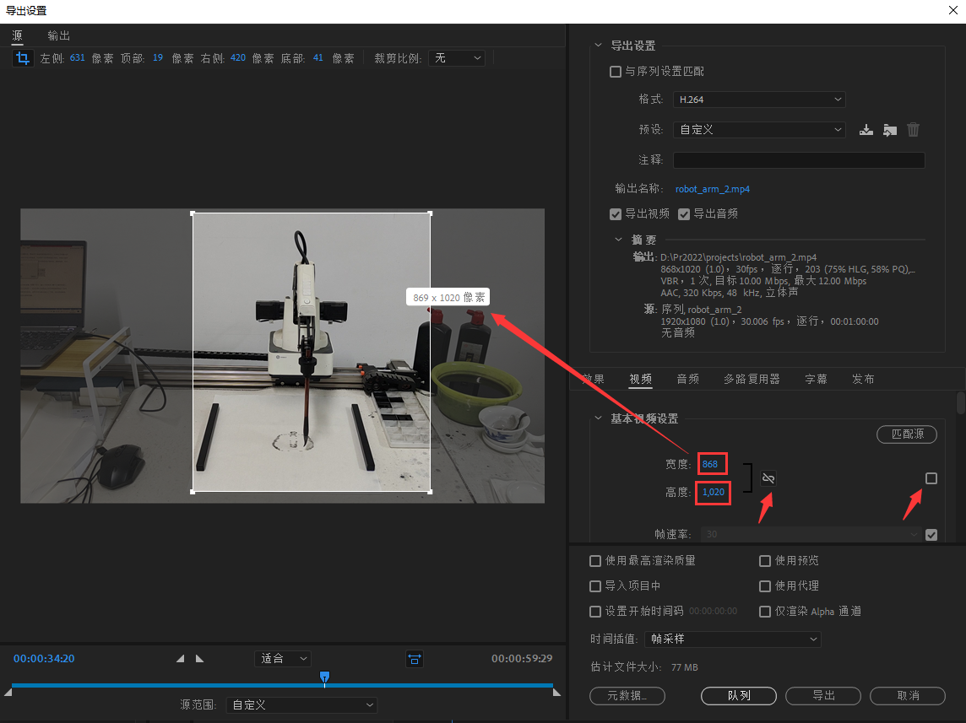The image size is (966, 723).
Task: Click the Match Source button
Action: click(907, 434)
